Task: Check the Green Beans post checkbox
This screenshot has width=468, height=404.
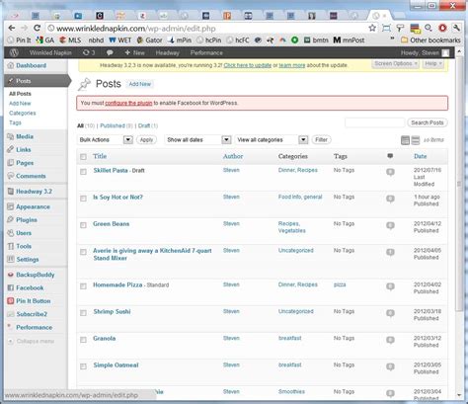Action: pyautogui.click(x=83, y=225)
